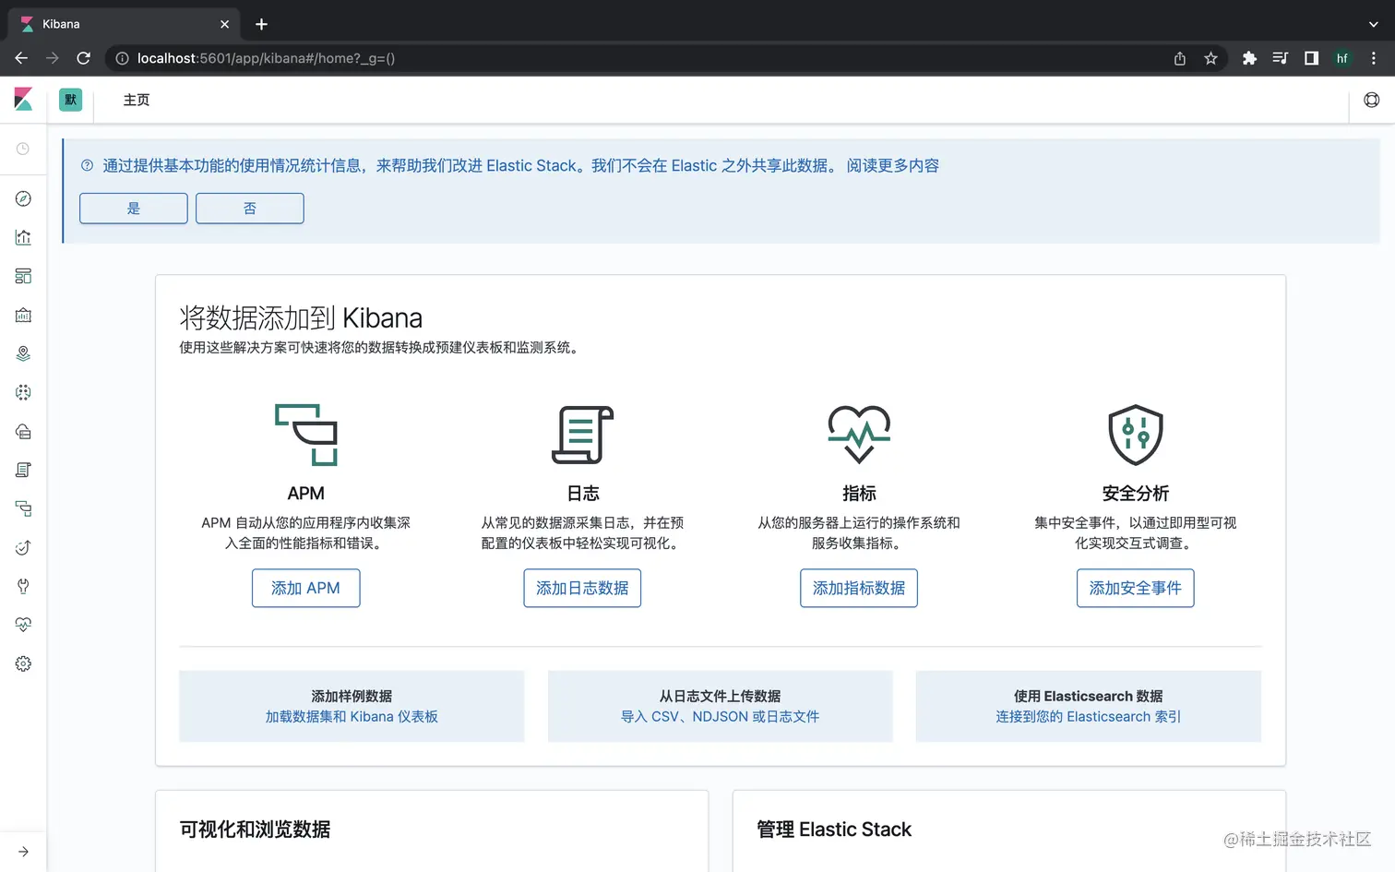Open Dev Tools wrench icon in sidebar
1395x872 pixels.
[x=23, y=587]
